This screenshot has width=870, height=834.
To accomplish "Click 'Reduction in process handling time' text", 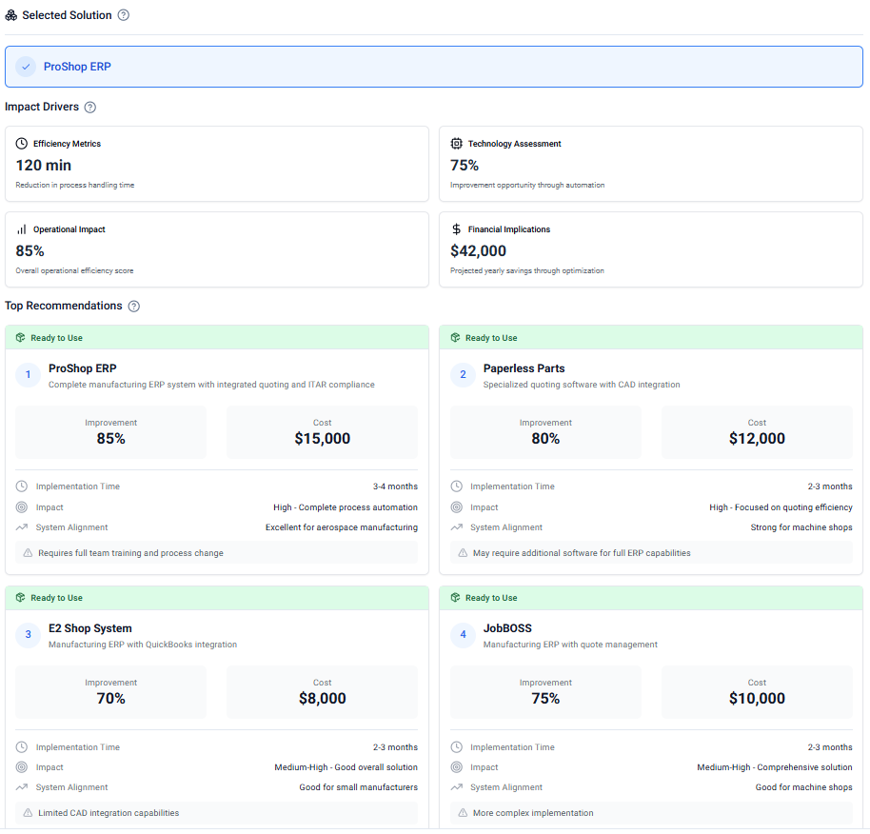I will (x=75, y=185).
